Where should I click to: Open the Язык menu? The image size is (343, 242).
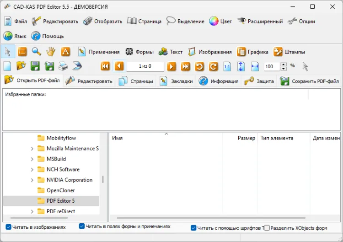tap(15, 36)
